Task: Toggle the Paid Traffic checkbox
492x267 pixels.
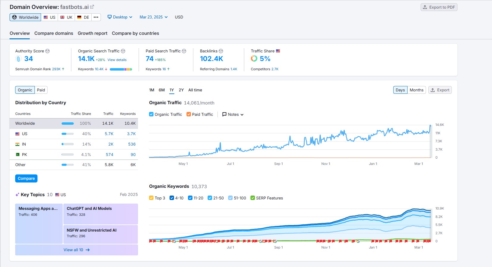Action: coord(189,114)
